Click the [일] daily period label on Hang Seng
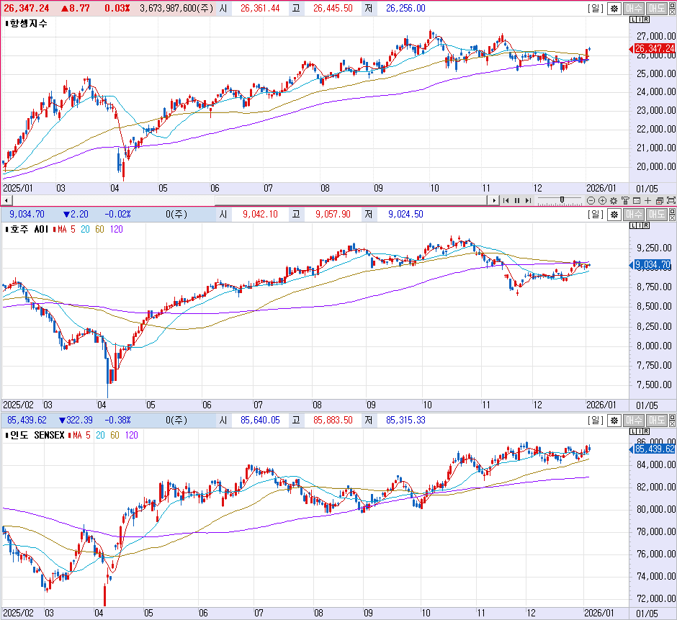The width and height of the screenshot is (677, 620). pyautogui.click(x=596, y=8)
